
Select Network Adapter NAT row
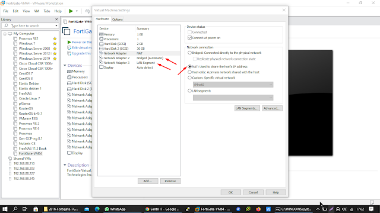coord(139,53)
